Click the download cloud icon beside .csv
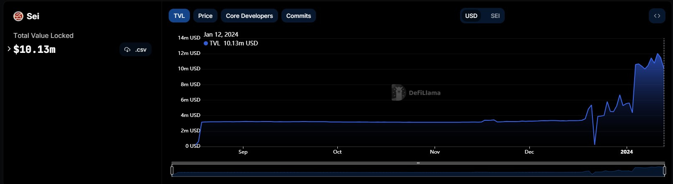Viewport: 673px width, 184px height. 127,50
